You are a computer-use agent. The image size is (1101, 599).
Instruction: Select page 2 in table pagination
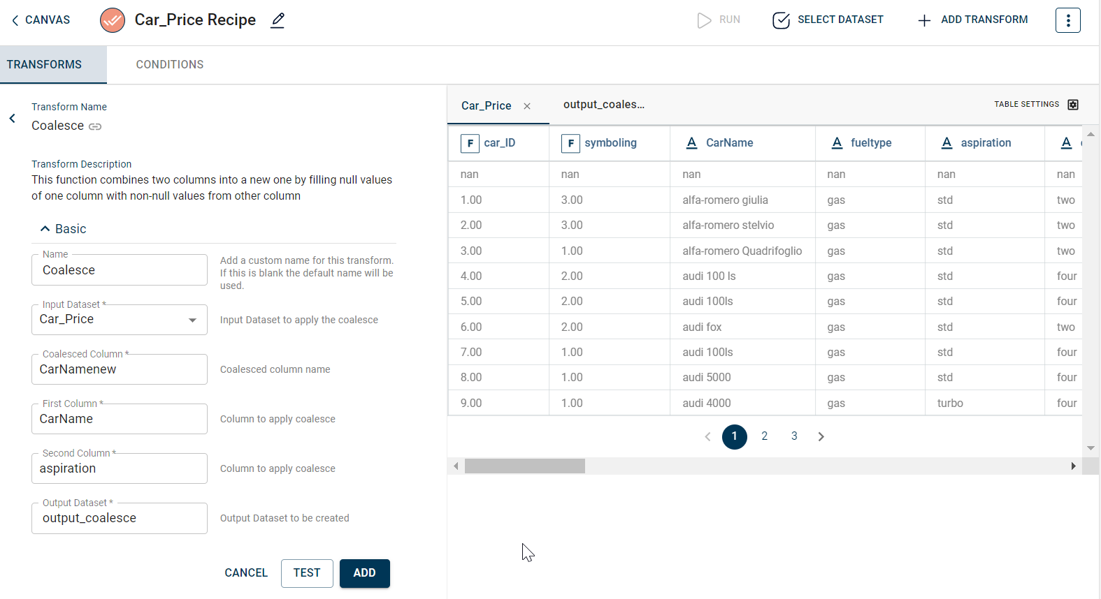point(764,436)
